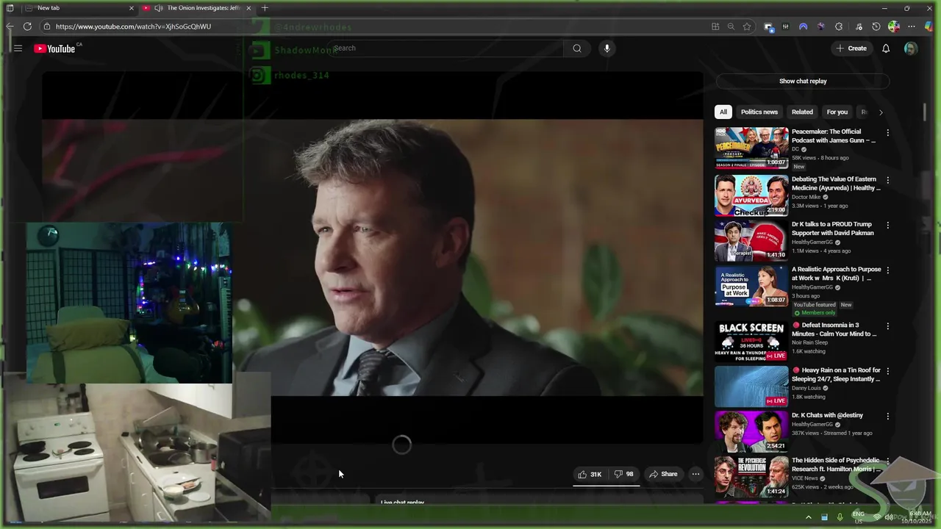The image size is (941, 529).
Task: Open Peacemaker Official Podcast video thumbnail
Action: [751, 148]
